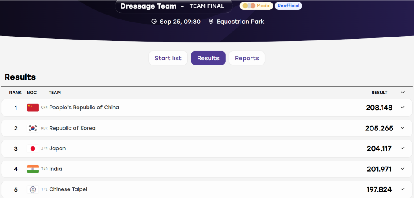Click the Republic of Korea flag icon
414x198 pixels.
33,128
